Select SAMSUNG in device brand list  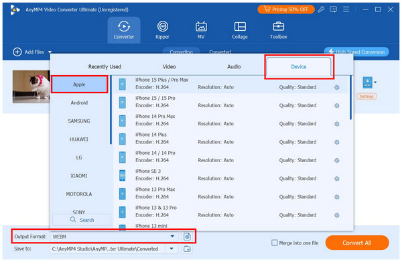(x=79, y=121)
